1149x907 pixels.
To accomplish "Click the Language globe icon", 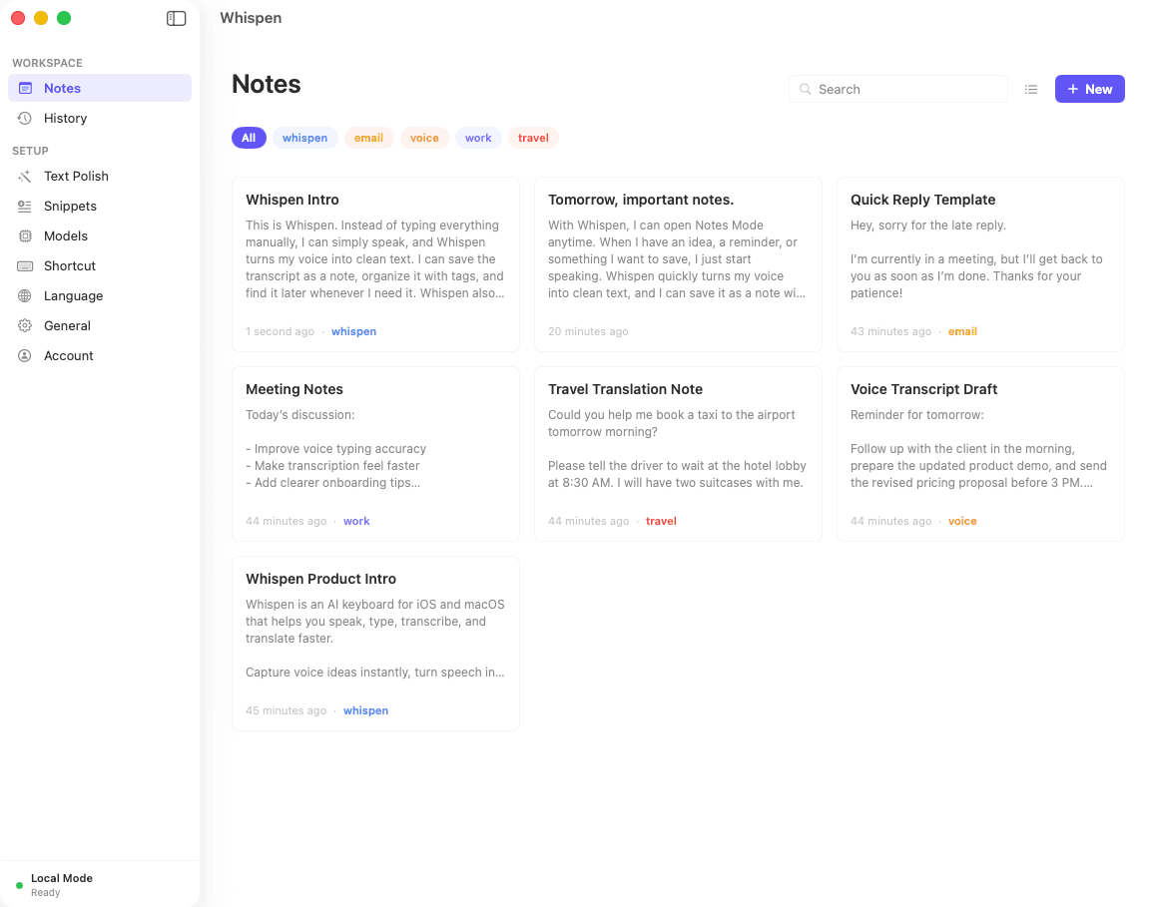I will [25, 296].
